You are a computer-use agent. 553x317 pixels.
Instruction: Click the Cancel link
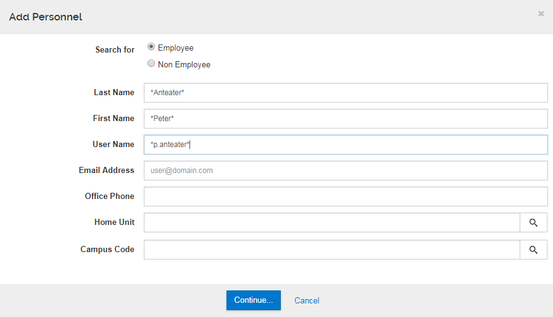tap(307, 300)
